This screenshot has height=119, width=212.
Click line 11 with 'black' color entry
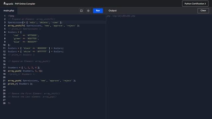coord(36,48)
